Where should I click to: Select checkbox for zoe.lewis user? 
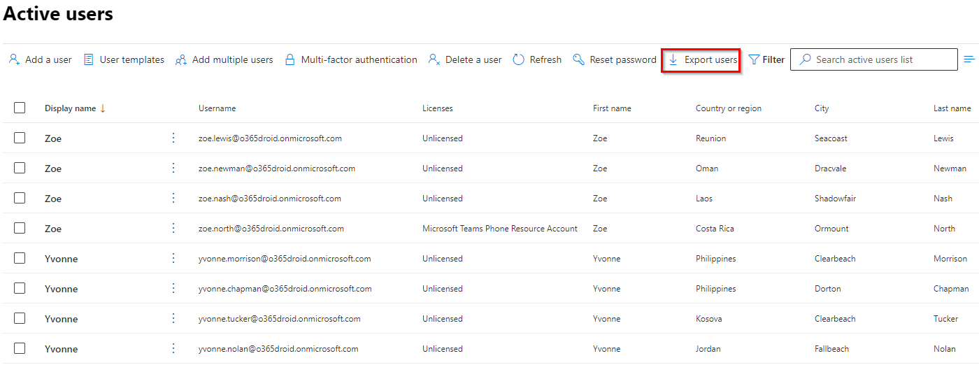point(20,138)
